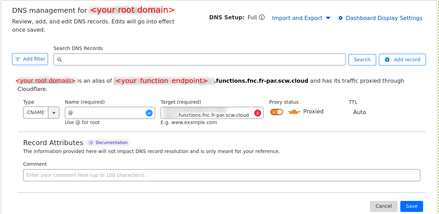Click into the Comment text field
Viewport: 439px width, 214px height.
pos(221,175)
